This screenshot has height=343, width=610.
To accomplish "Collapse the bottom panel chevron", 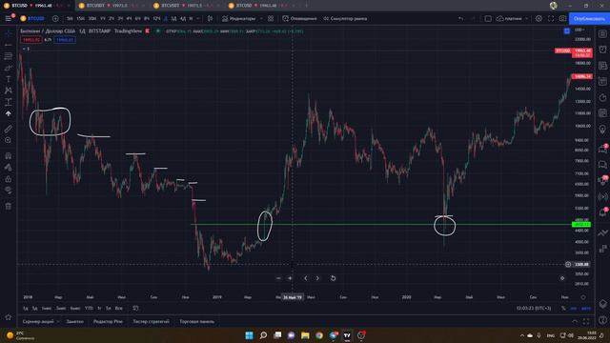I will tap(575, 322).
